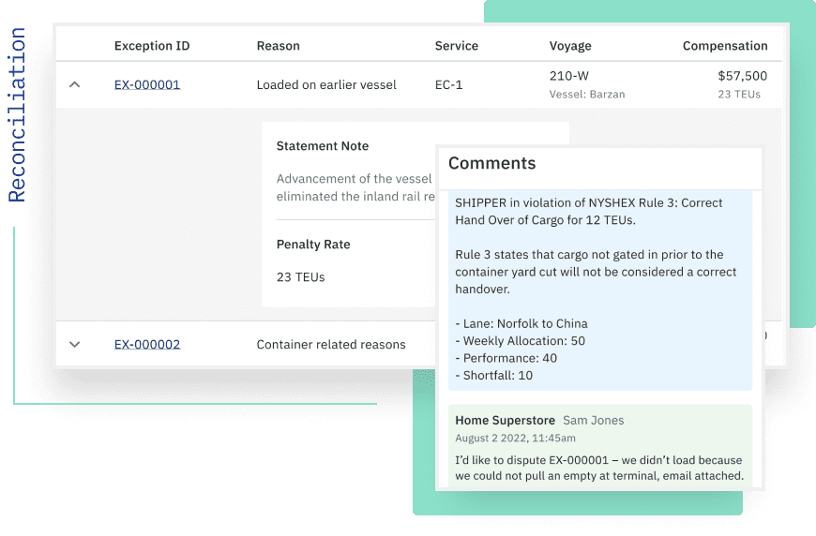
Task: Click the 210-W voyage cell
Action: (568, 76)
